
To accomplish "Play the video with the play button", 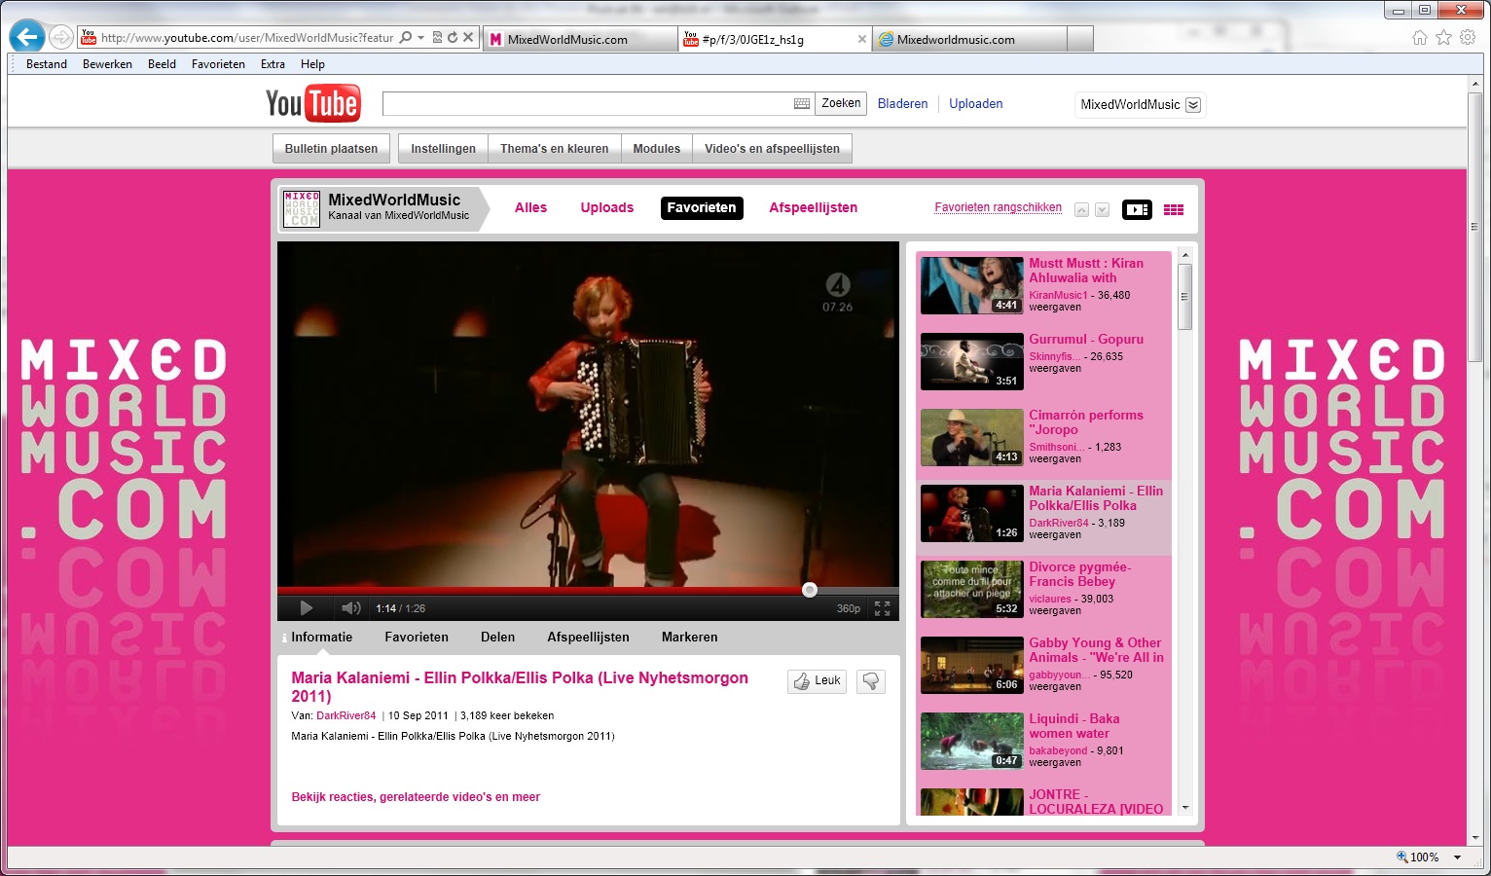I will point(306,608).
